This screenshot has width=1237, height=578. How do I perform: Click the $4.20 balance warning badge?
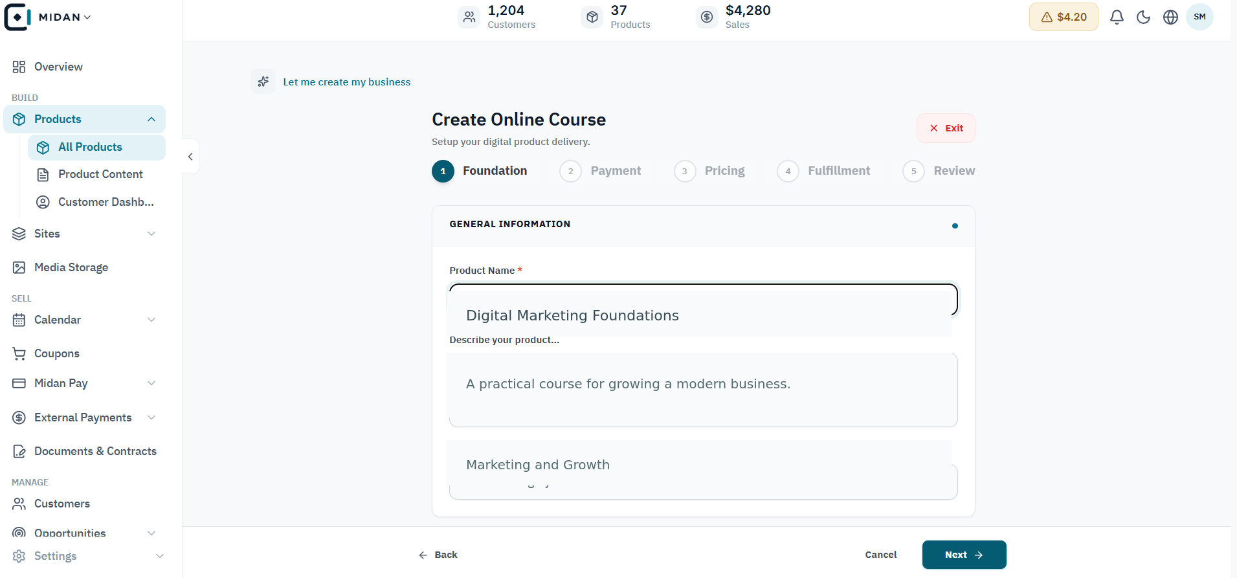(1064, 17)
